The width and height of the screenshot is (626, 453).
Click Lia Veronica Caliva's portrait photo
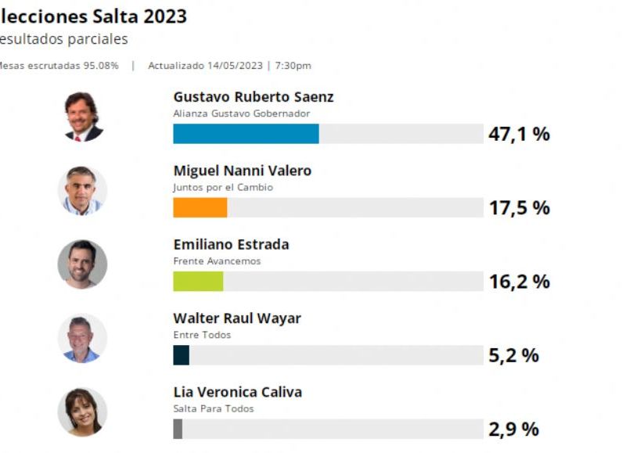83,412
